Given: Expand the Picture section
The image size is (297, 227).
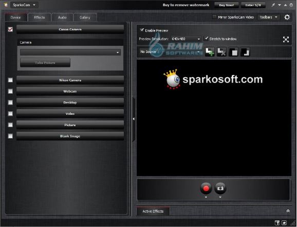Looking at the screenshot, I should [x=70, y=125].
